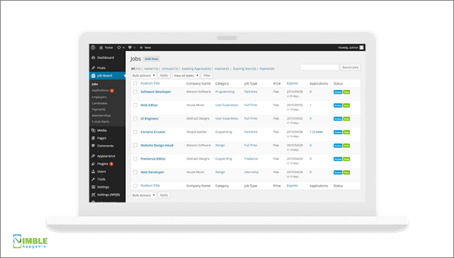Open the comments bubble icon in admin bar
The image size is (454, 258).
point(130,48)
